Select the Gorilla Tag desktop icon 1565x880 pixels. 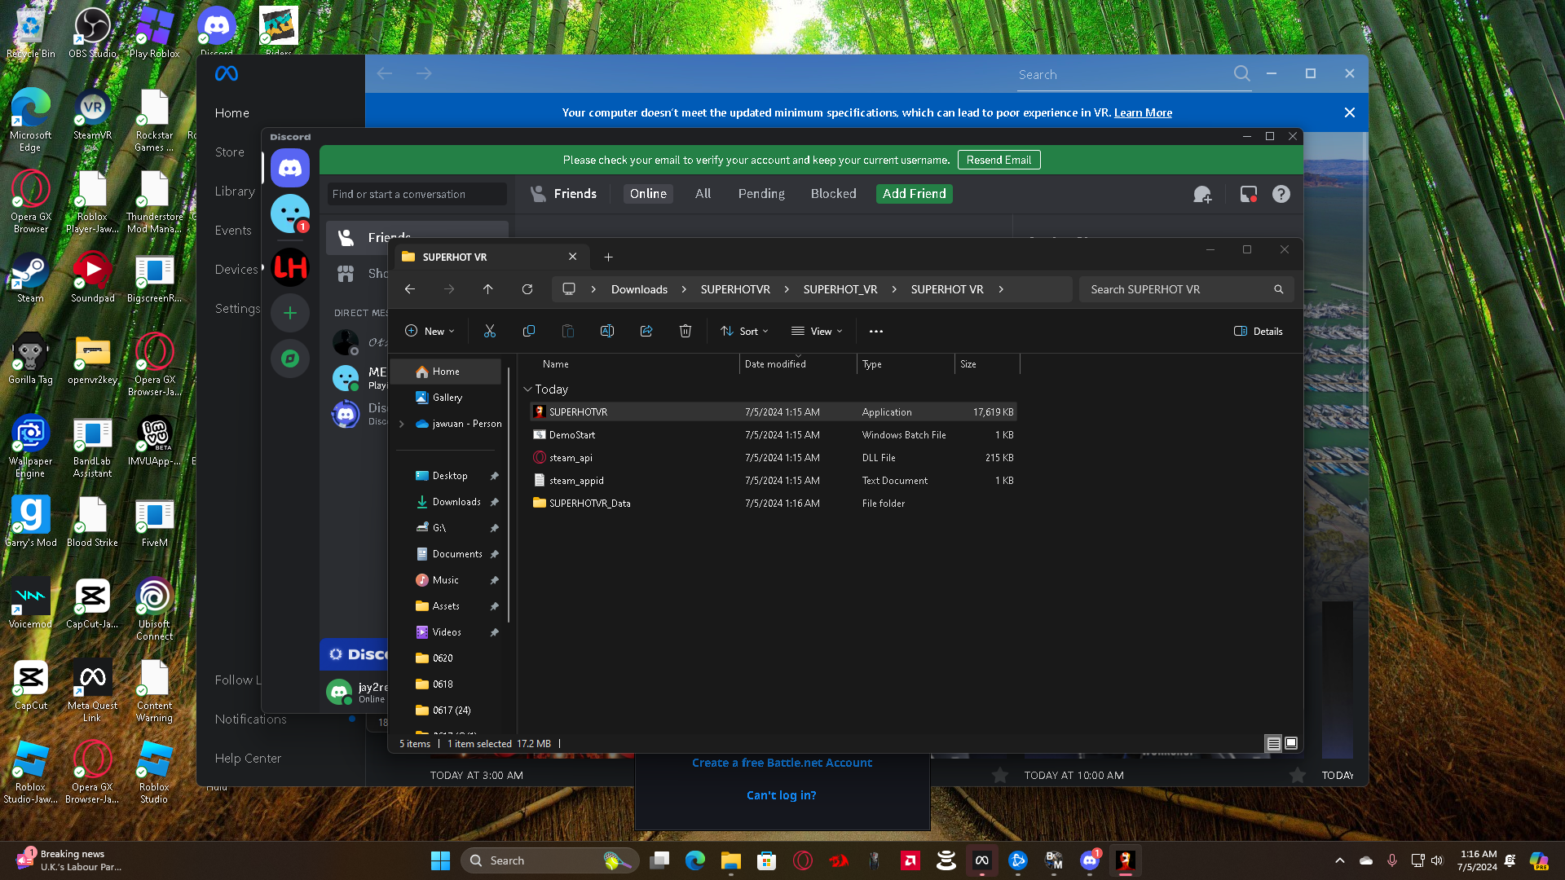pos(30,359)
